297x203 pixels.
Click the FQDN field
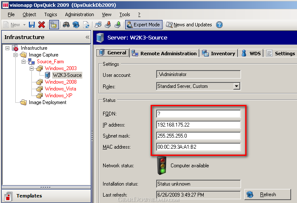(198, 114)
